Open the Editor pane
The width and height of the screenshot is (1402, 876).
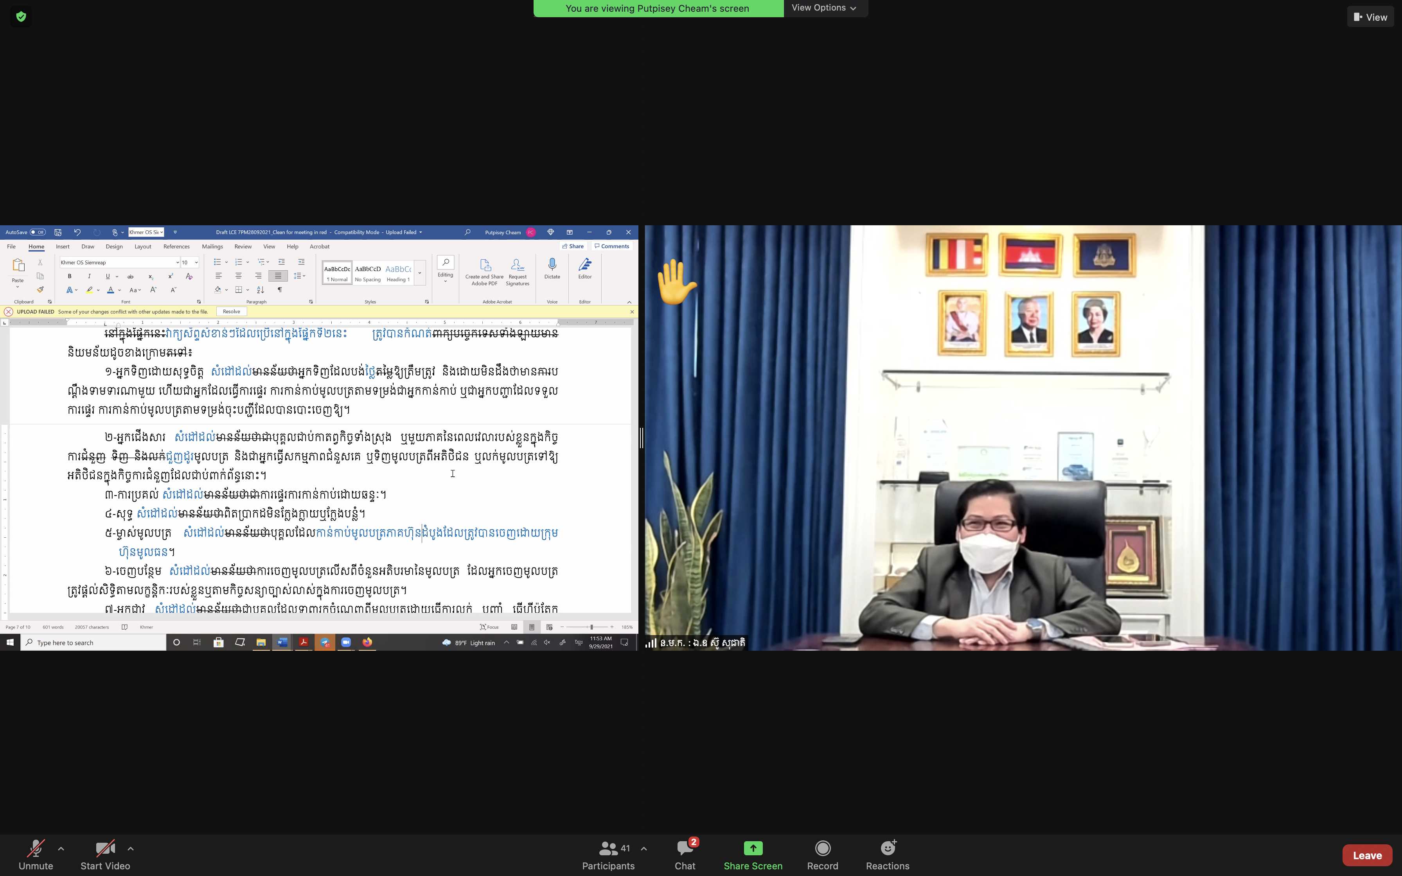[x=585, y=269]
